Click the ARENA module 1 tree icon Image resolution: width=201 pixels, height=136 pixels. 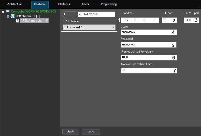point(18,21)
